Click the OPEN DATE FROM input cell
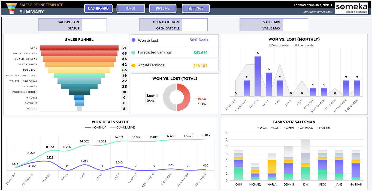Image resolution: width=372 pixels, height=191 pixels. coord(195,22)
